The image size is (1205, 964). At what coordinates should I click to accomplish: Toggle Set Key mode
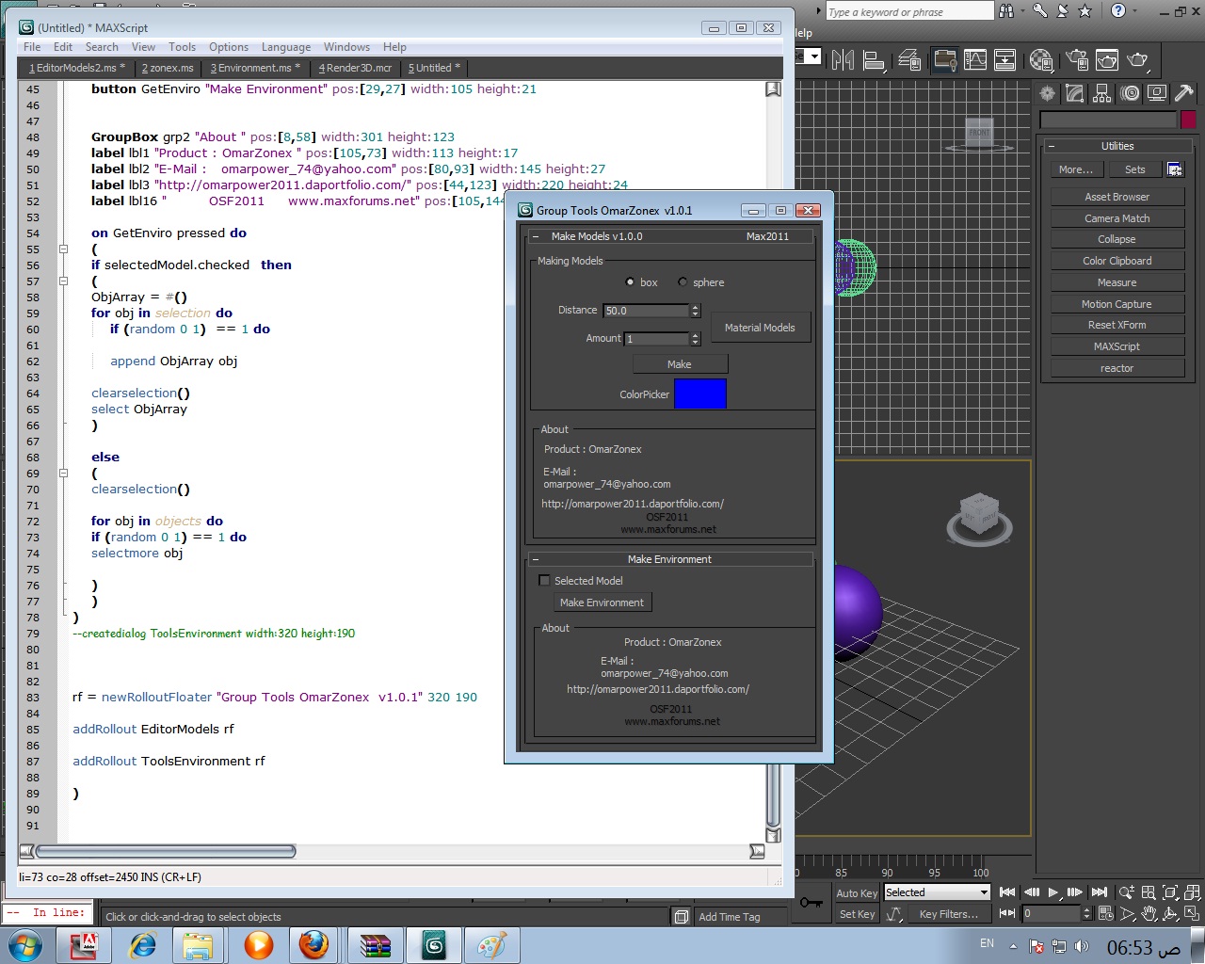pyautogui.click(x=857, y=914)
